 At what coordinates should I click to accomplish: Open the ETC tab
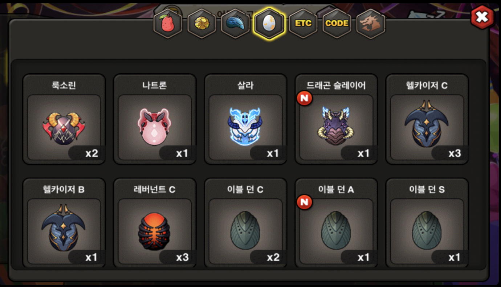click(x=303, y=24)
